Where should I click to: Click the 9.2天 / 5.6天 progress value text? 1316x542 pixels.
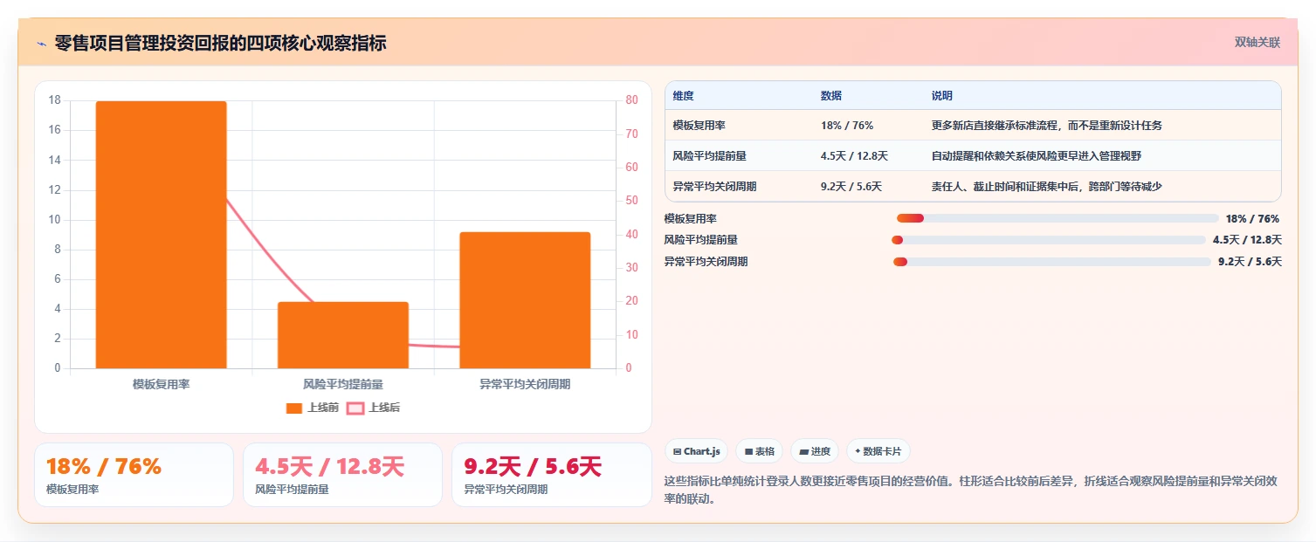pyautogui.click(x=1250, y=262)
